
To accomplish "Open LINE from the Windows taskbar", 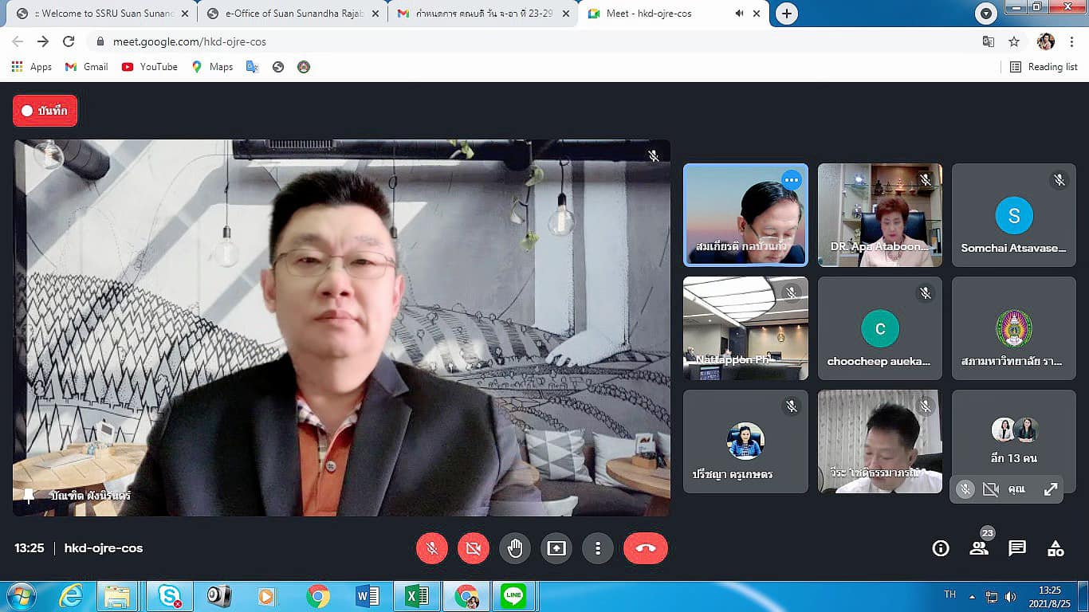I will tap(513, 596).
